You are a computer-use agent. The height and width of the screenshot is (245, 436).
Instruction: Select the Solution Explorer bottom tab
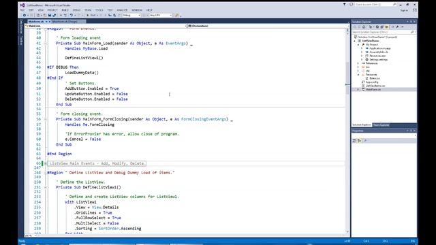coord(362,125)
